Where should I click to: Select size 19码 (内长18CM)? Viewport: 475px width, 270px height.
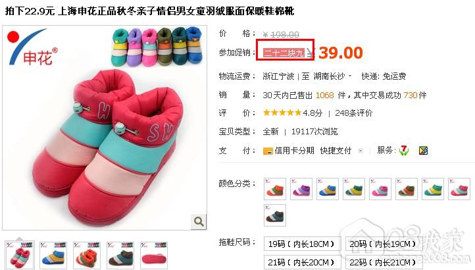tap(302, 244)
